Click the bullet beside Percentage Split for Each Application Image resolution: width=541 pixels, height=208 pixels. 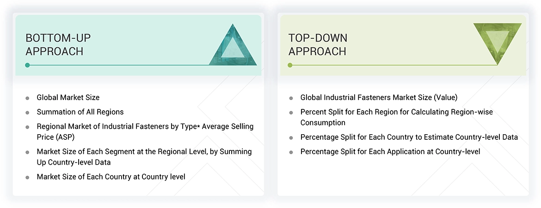(291, 152)
